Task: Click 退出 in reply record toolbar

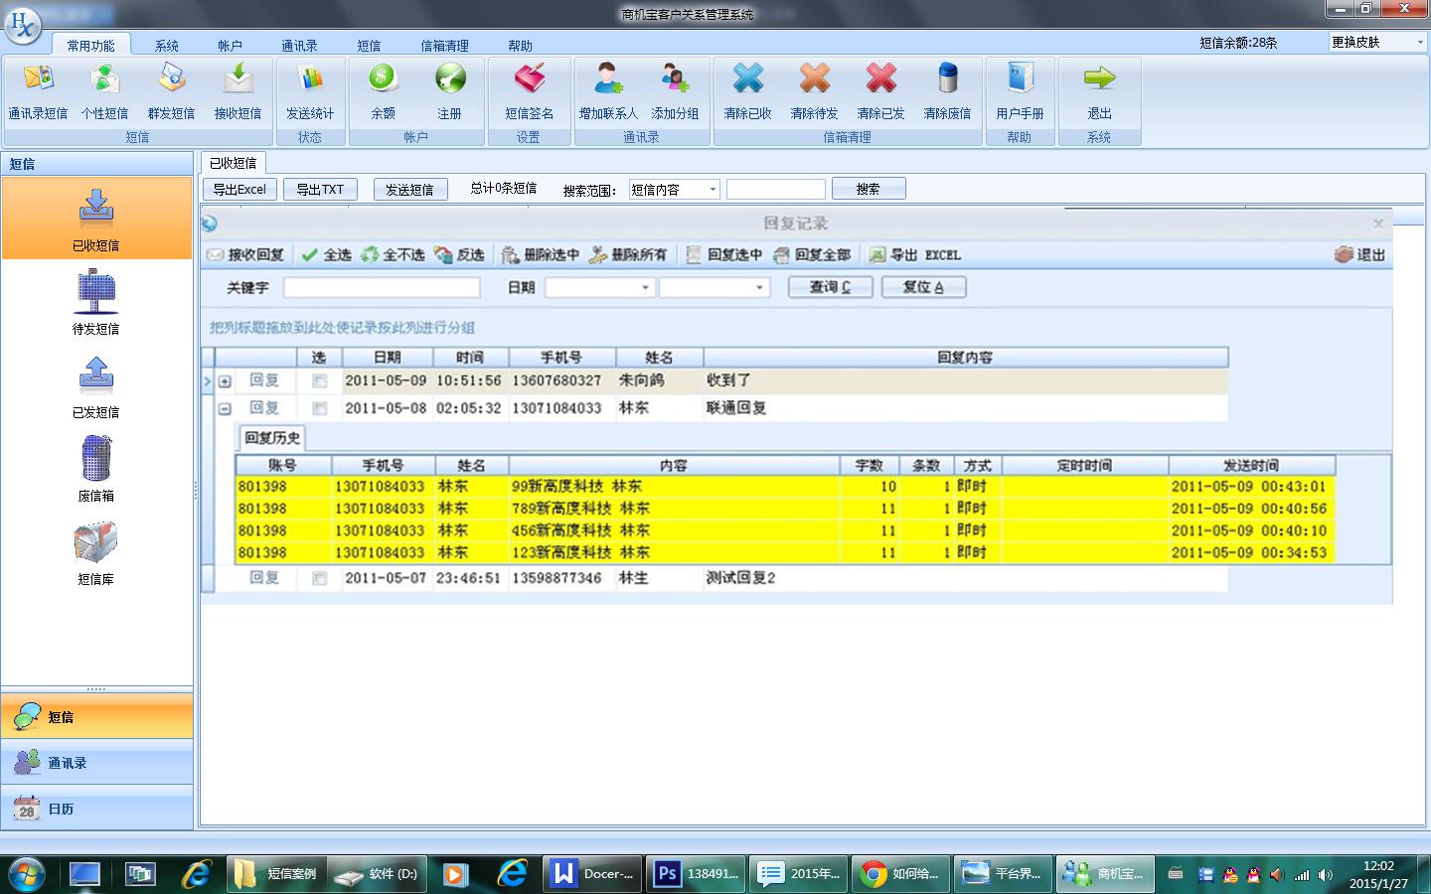Action: point(1360,255)
